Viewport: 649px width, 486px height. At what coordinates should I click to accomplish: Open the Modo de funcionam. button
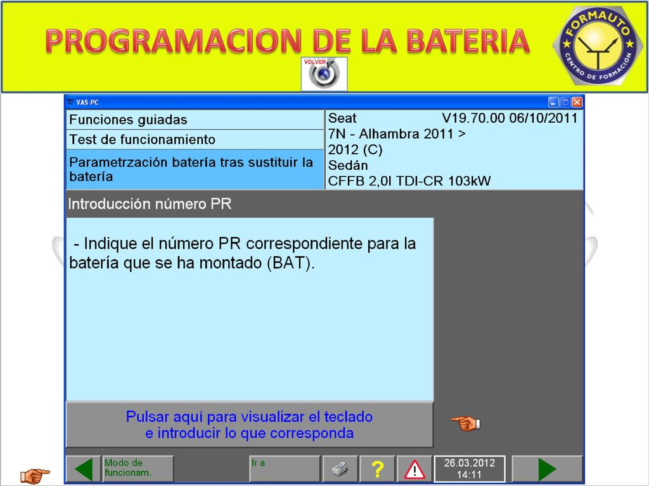pos(138,469)
